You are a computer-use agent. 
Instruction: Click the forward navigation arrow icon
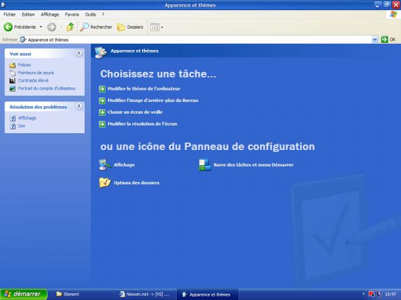point(51,27)
